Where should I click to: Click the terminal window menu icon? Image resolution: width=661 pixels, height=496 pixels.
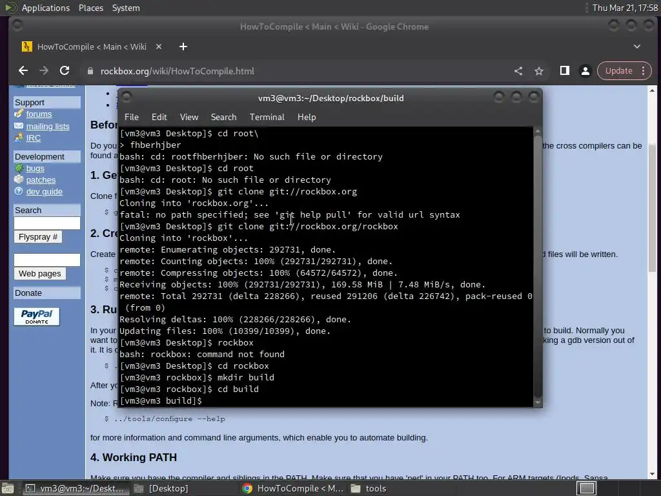coord(127,98)
